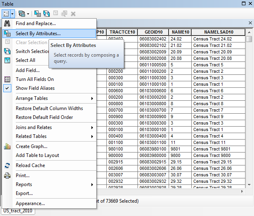Click the vertical scrollbar down arrow
The image size is (254, 216).
pyautogui.click(x=249, y=185)
